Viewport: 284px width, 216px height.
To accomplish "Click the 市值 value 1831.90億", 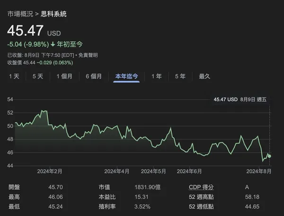I will 147,187.
